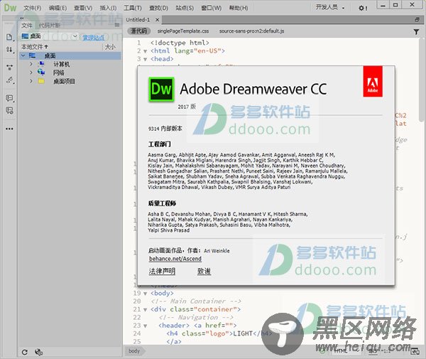Image resolution: width=426 pixels, height=359 pixels.
Task: Switch to the 代码片断 snippets tab
Action: (x=49, y=26)
